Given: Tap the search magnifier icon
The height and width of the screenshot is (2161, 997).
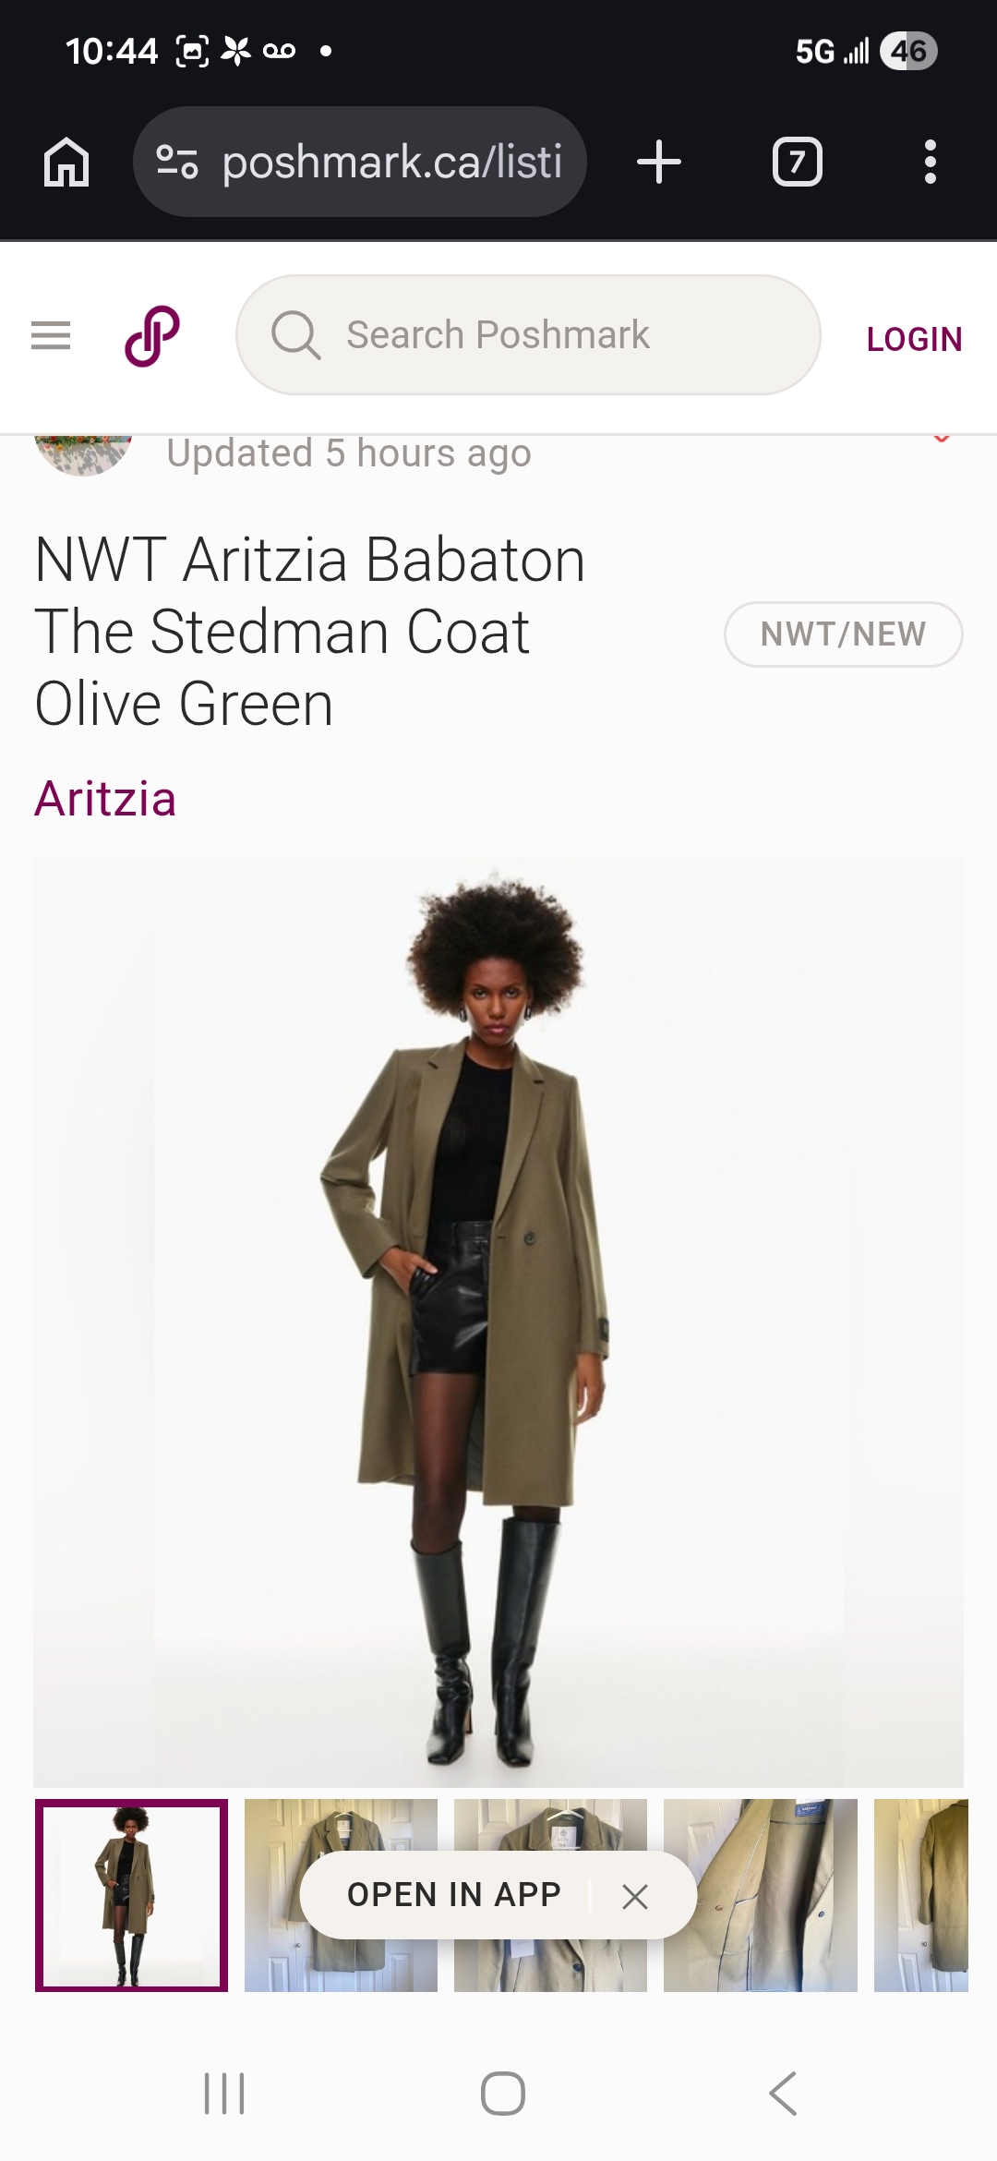Looking at the screenshot, I should 295,334.
